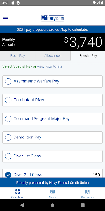Image resolution: width=105 pixels, height=211 pixels.
Task: Open the hamburger navigation menu
Action: [x=5, y=18]
